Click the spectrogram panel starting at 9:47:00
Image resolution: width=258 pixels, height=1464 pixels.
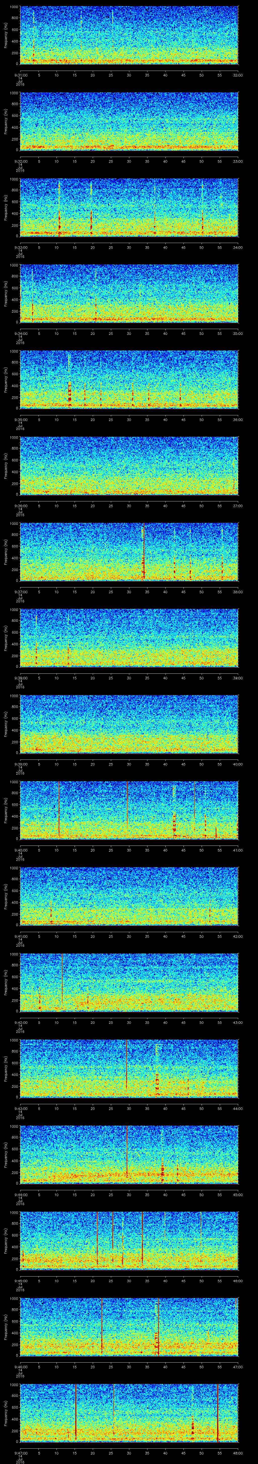coord(129,1412)
